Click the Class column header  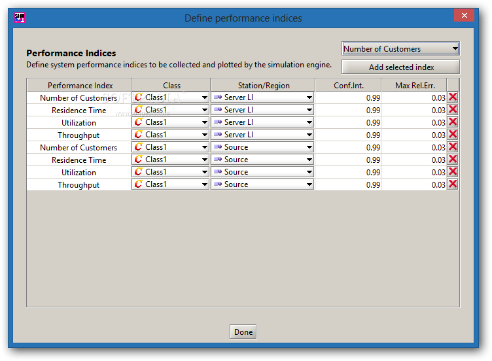point(171,85)
